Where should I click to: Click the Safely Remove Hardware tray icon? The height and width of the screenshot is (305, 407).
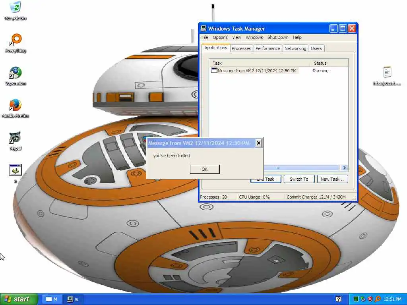[x=363, y=299]
